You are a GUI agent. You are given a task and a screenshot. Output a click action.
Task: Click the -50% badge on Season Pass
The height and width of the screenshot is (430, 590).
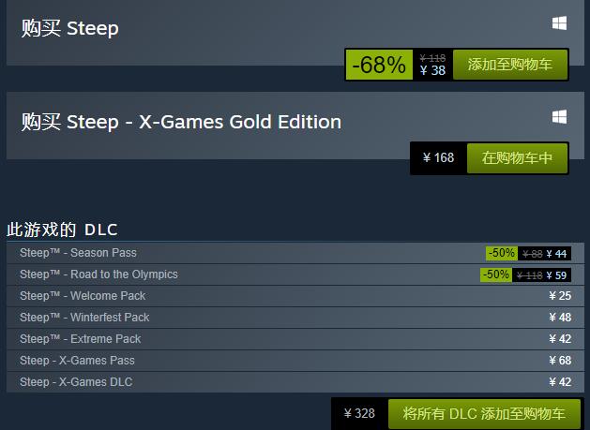502,253
